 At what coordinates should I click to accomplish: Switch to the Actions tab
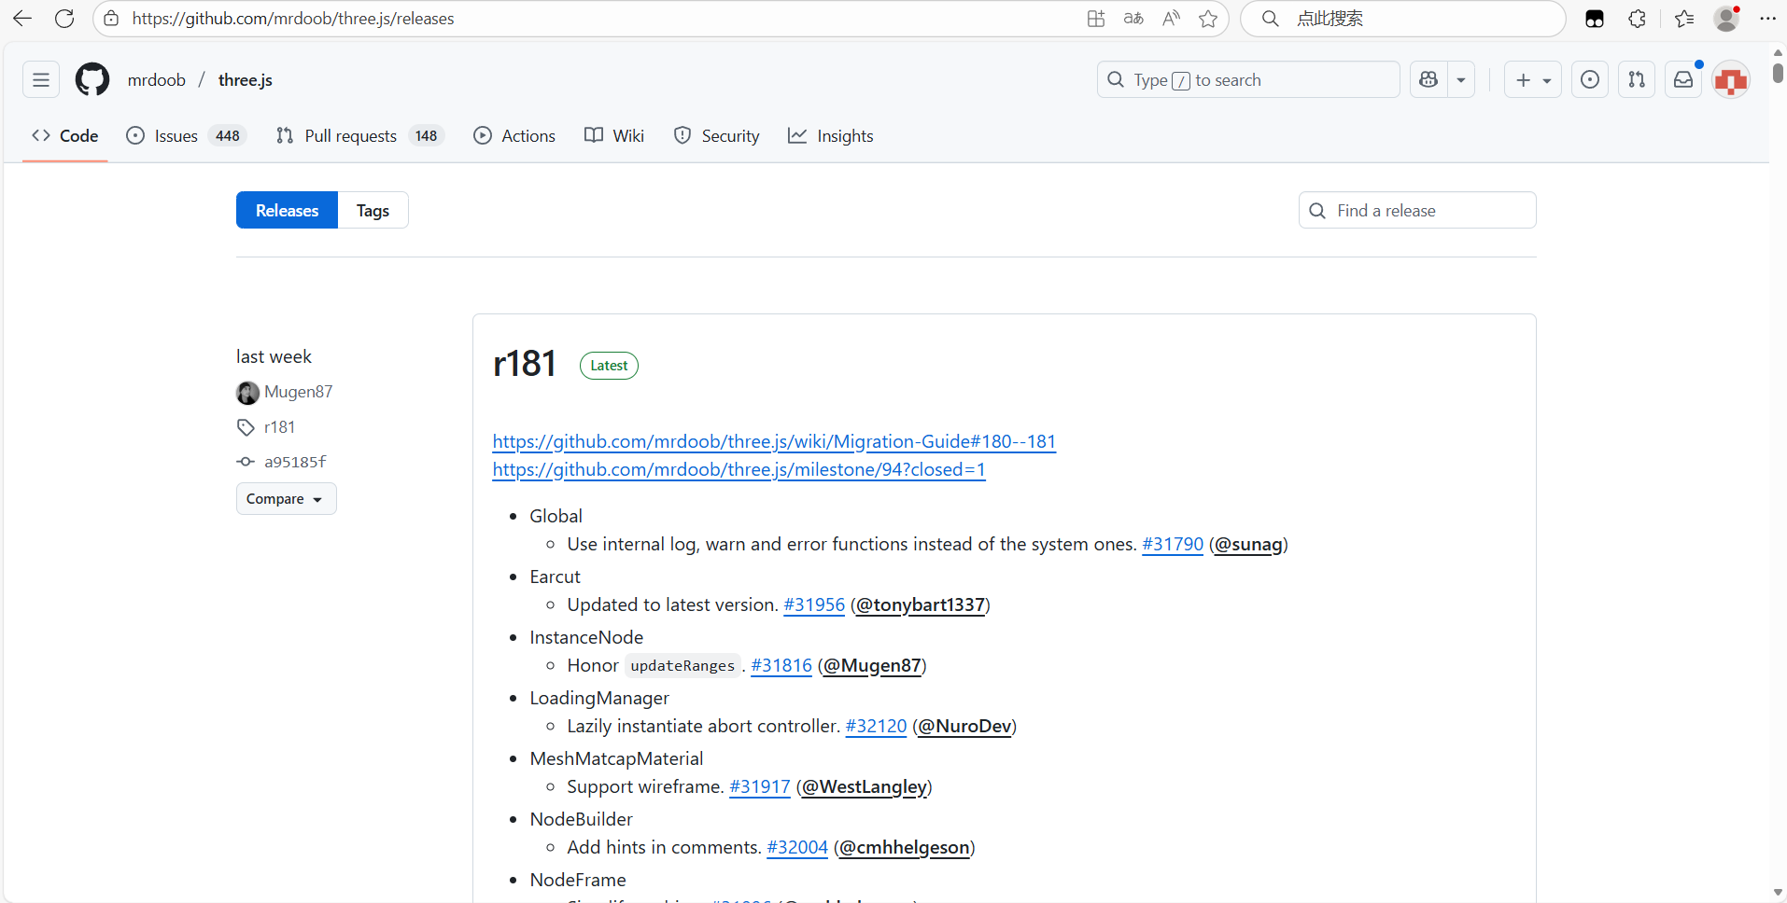pos(514,136)
